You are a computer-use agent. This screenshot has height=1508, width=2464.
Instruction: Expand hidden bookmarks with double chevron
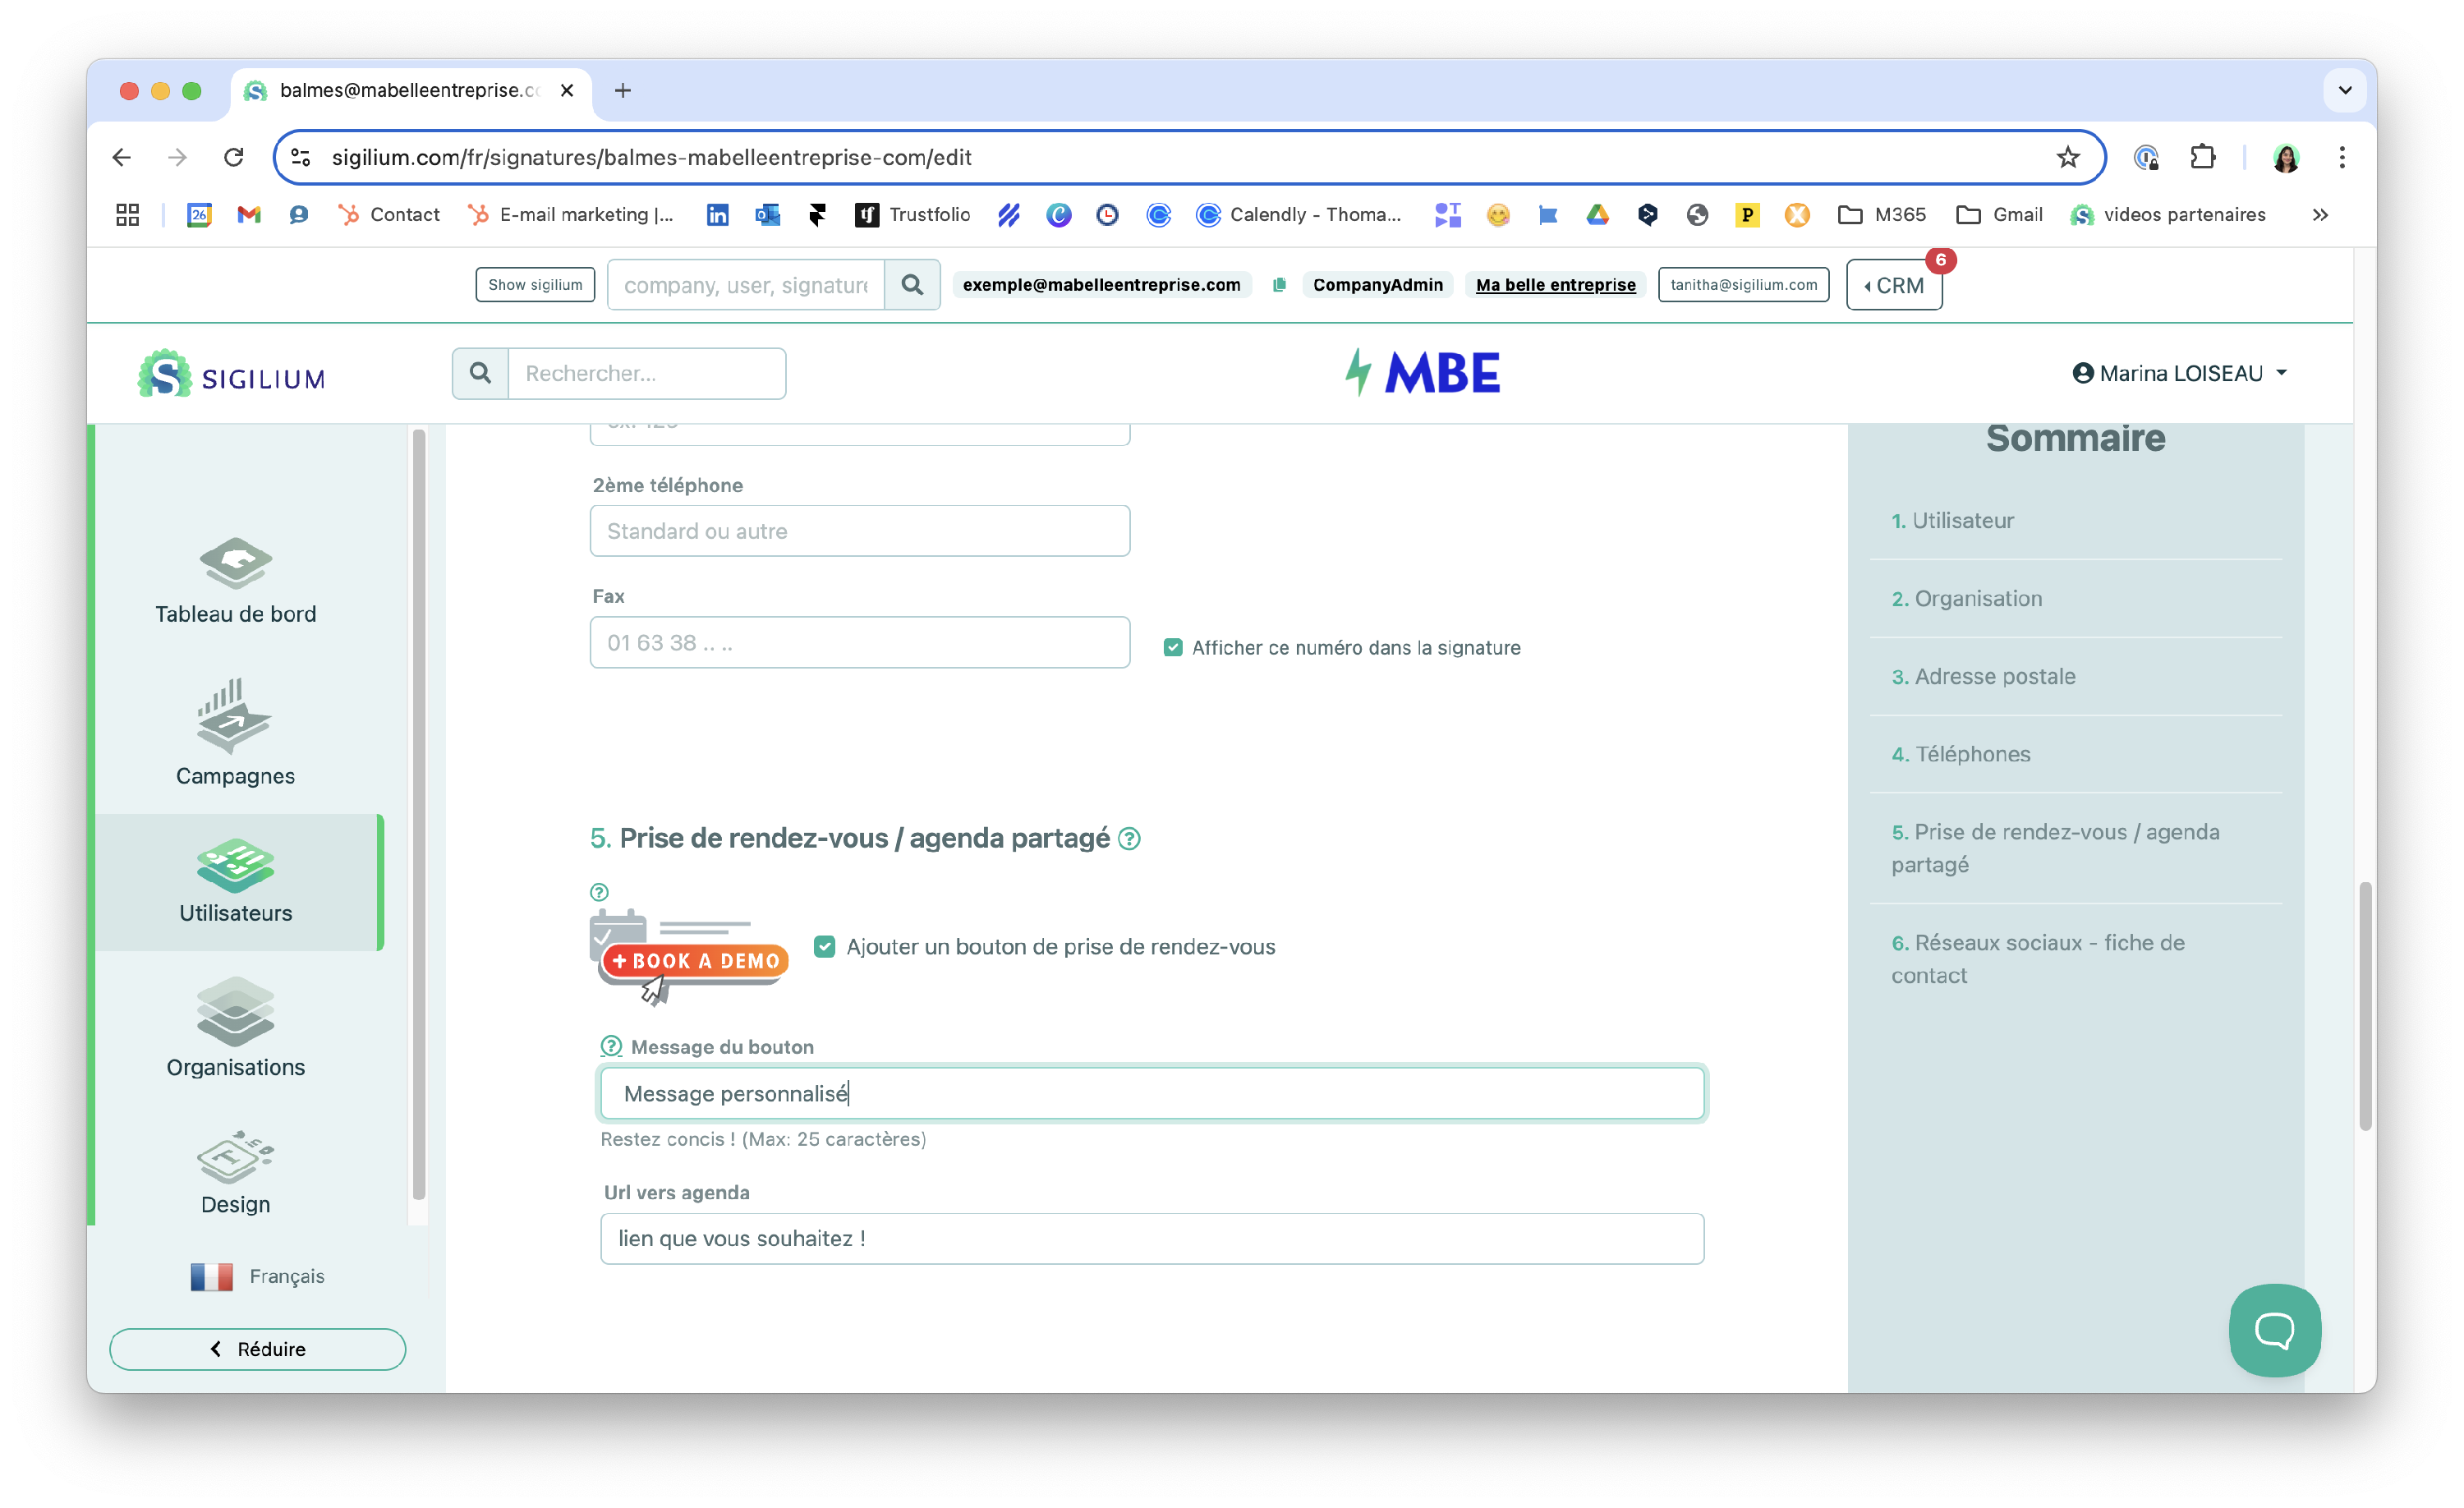coord(2320,215)
